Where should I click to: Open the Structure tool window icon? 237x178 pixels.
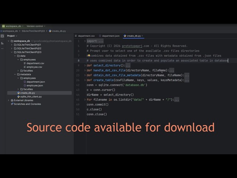[x=2, y=43]
